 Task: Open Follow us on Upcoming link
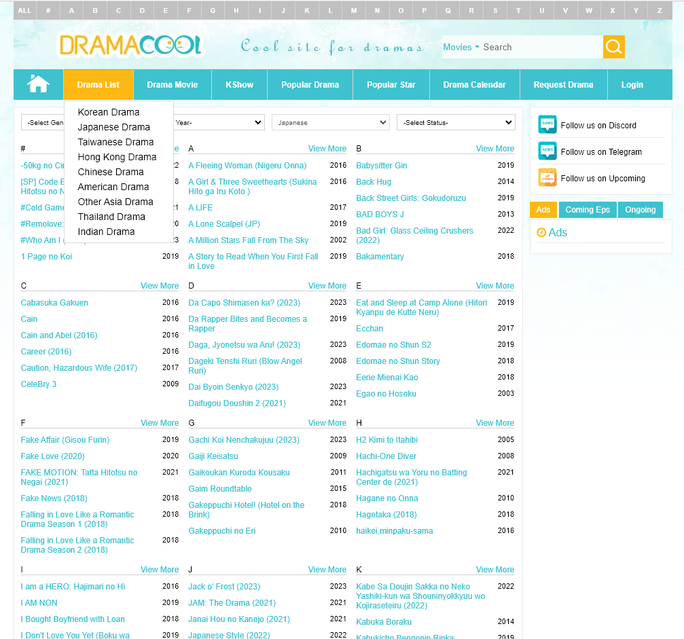[x=603, y=179]
